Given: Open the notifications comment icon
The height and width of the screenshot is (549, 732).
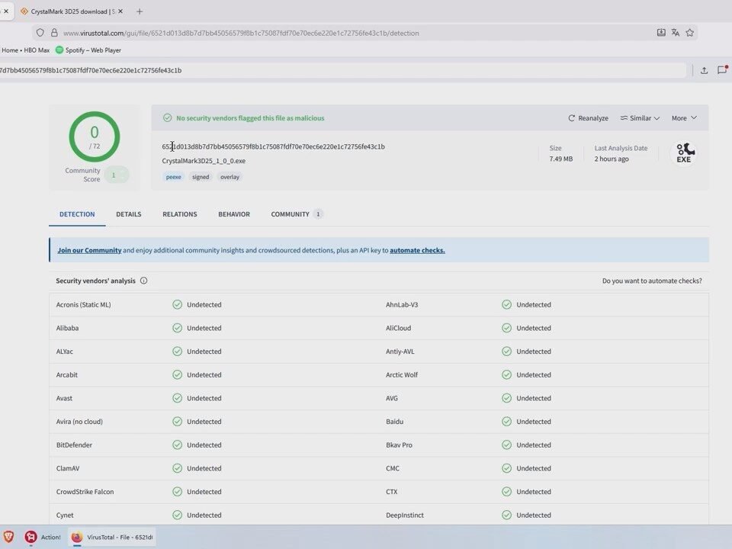Looking at the screenshot, I should pos(722,70).
